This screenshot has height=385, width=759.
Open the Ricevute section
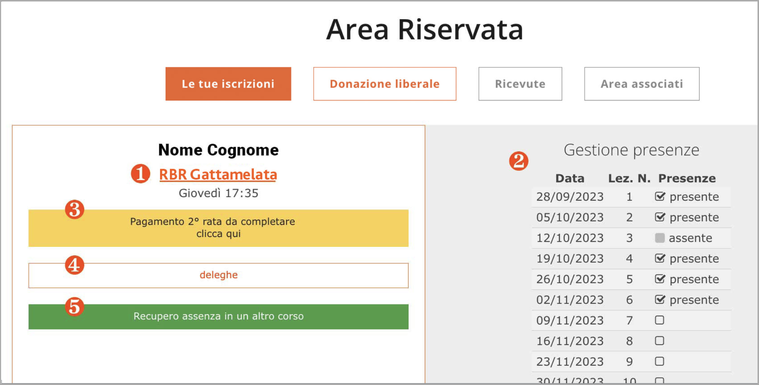click(520, 84)
